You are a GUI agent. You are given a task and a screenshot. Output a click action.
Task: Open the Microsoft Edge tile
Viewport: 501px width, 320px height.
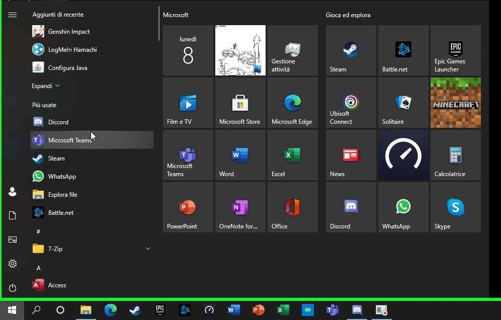[293, 103]
